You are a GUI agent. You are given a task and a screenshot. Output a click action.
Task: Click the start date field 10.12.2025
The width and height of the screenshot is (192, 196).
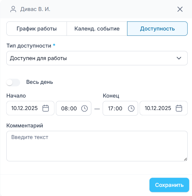(24, 108)
